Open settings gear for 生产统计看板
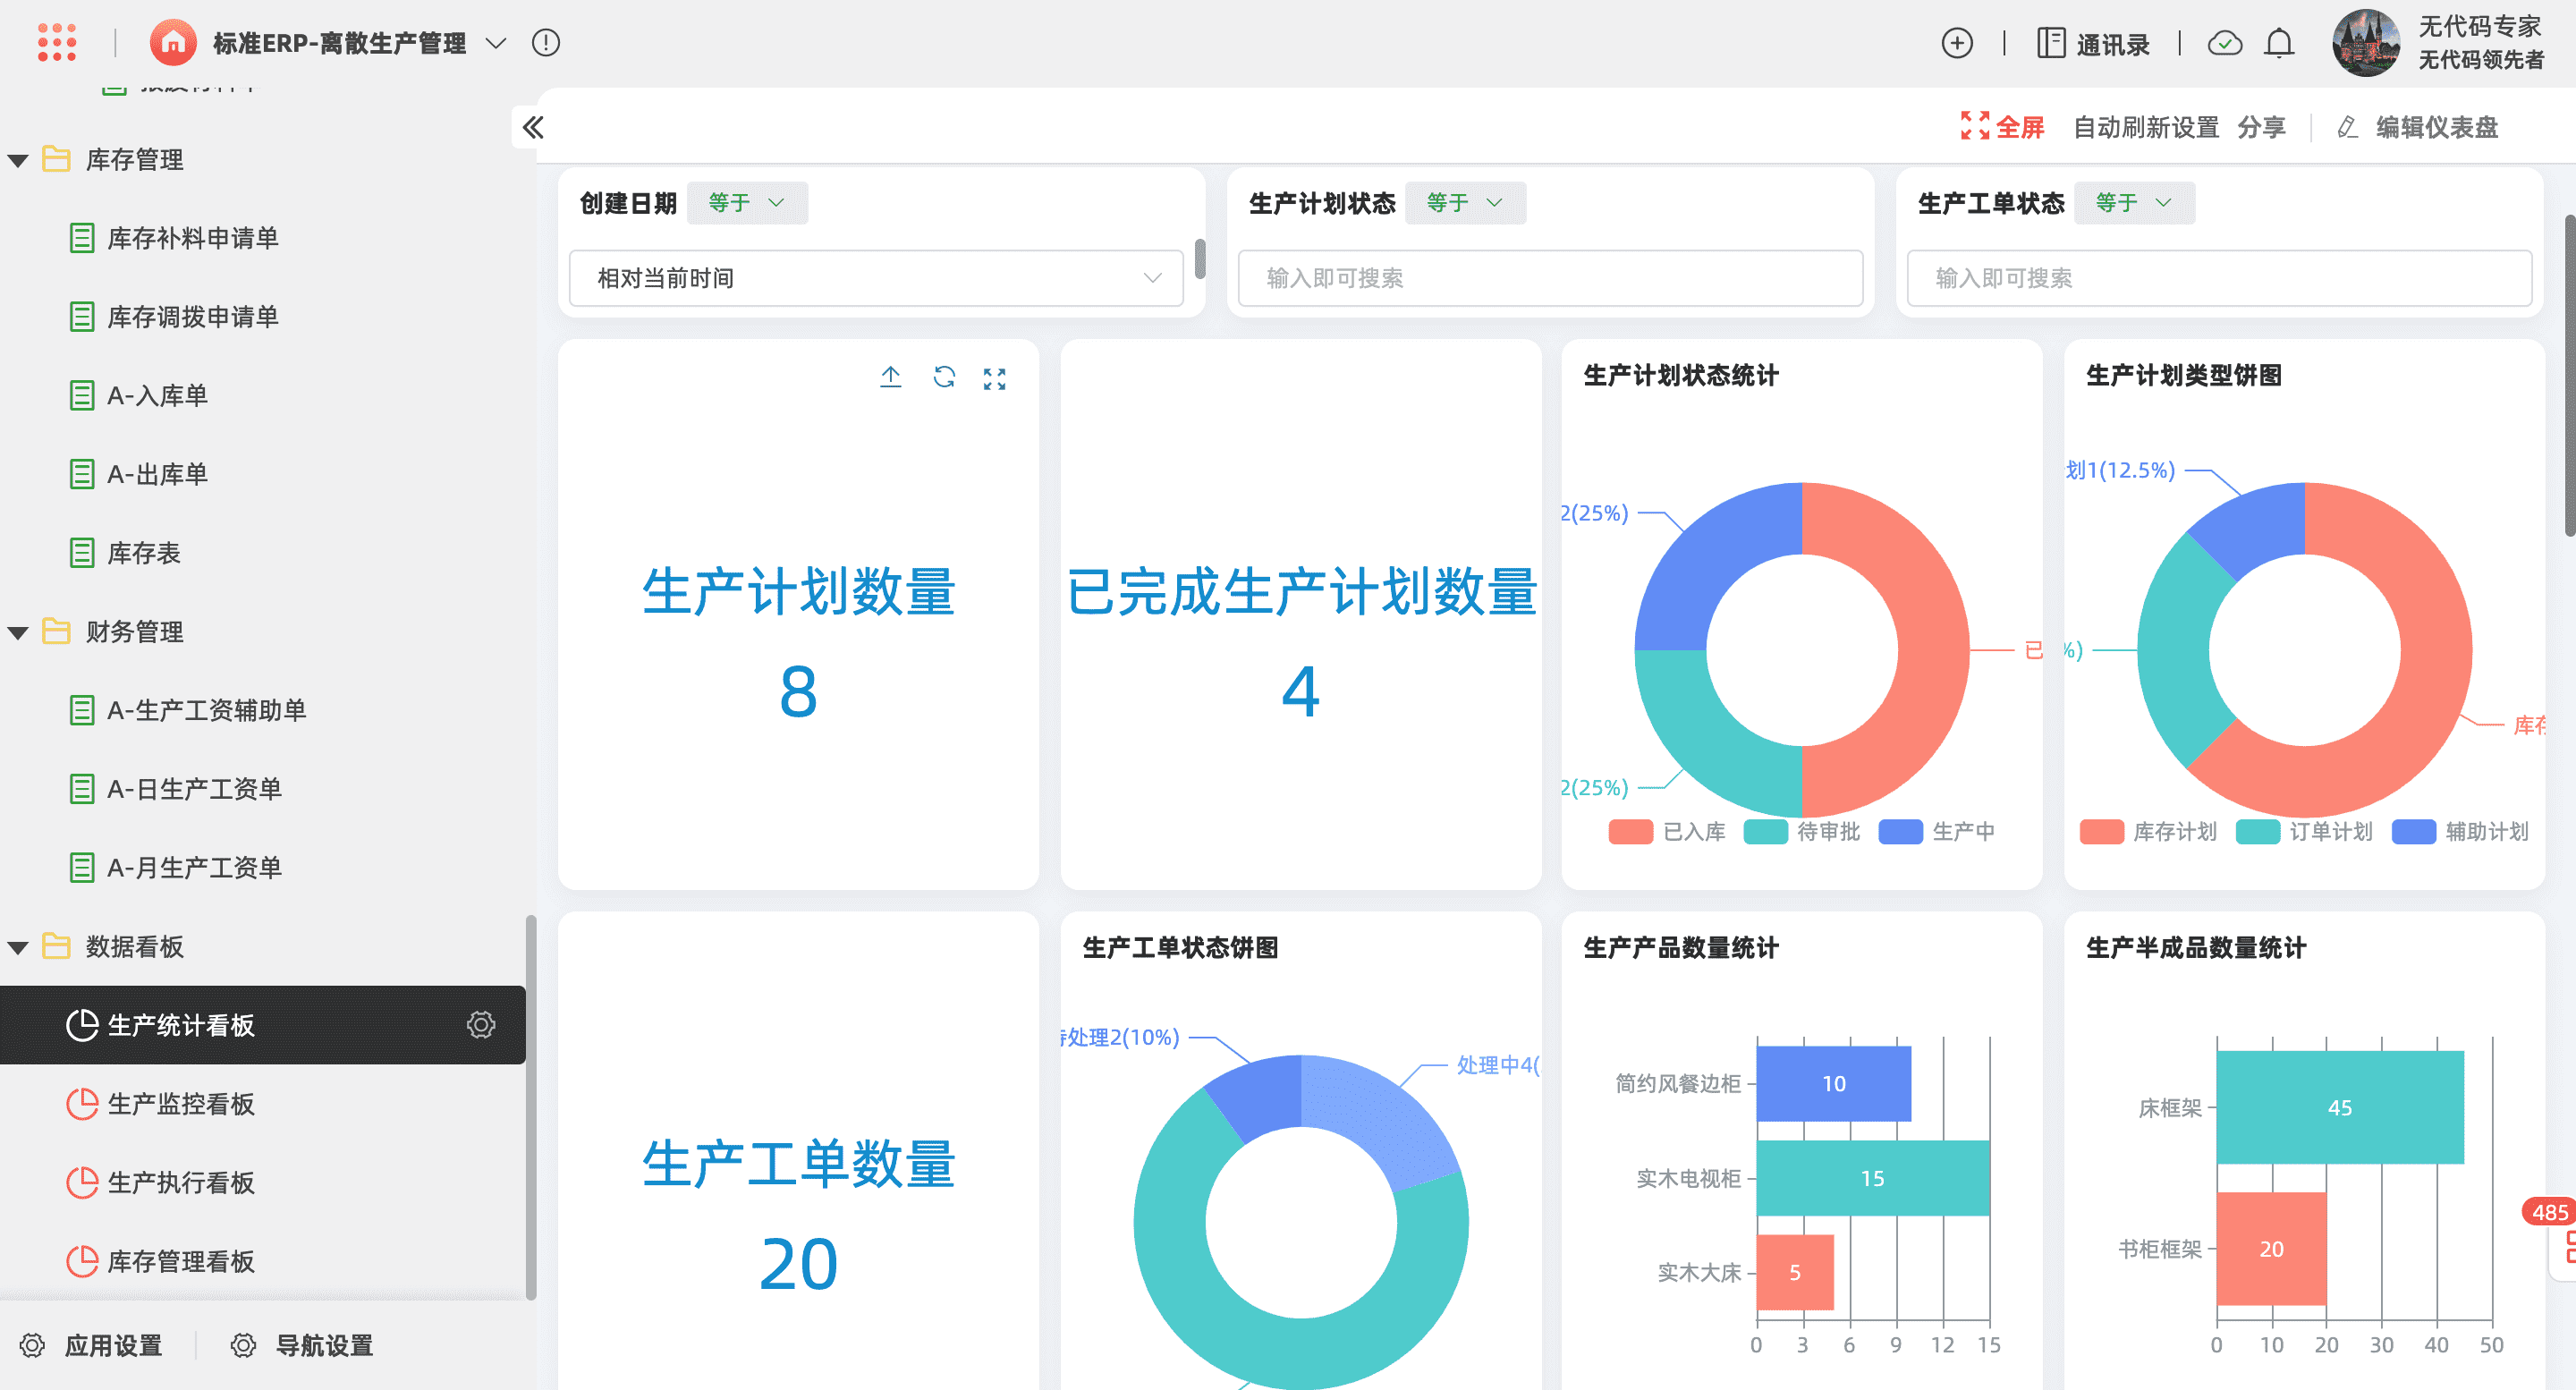The image size is (2576, 1390). (x=481, y=1025)
